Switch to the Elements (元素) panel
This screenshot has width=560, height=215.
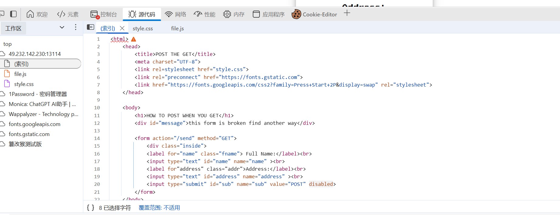[68, 14]
